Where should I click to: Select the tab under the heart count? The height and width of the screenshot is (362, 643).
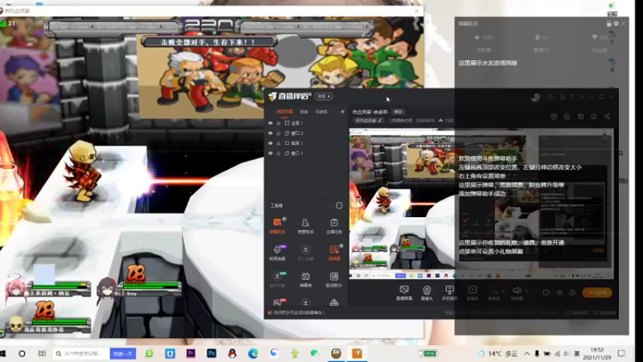[599, 50]
